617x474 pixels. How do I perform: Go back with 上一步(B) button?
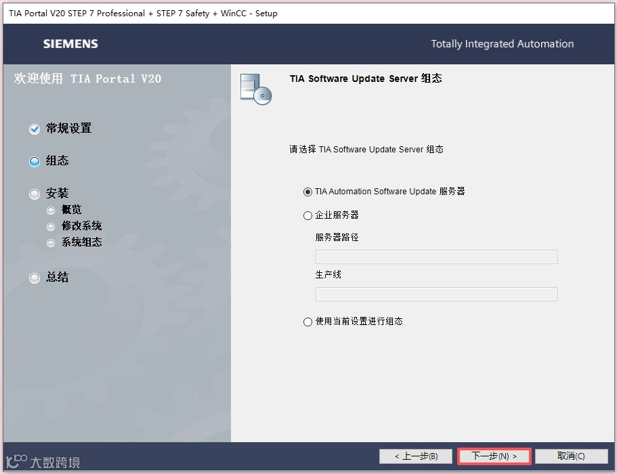click(416, 456)
